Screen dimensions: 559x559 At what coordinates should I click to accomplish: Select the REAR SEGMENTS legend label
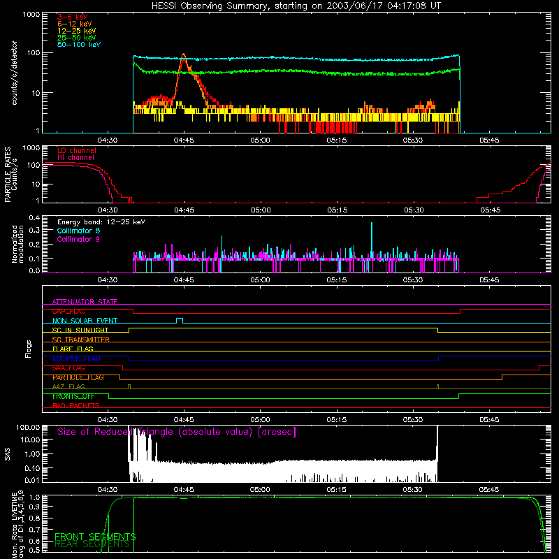[92, 544]
